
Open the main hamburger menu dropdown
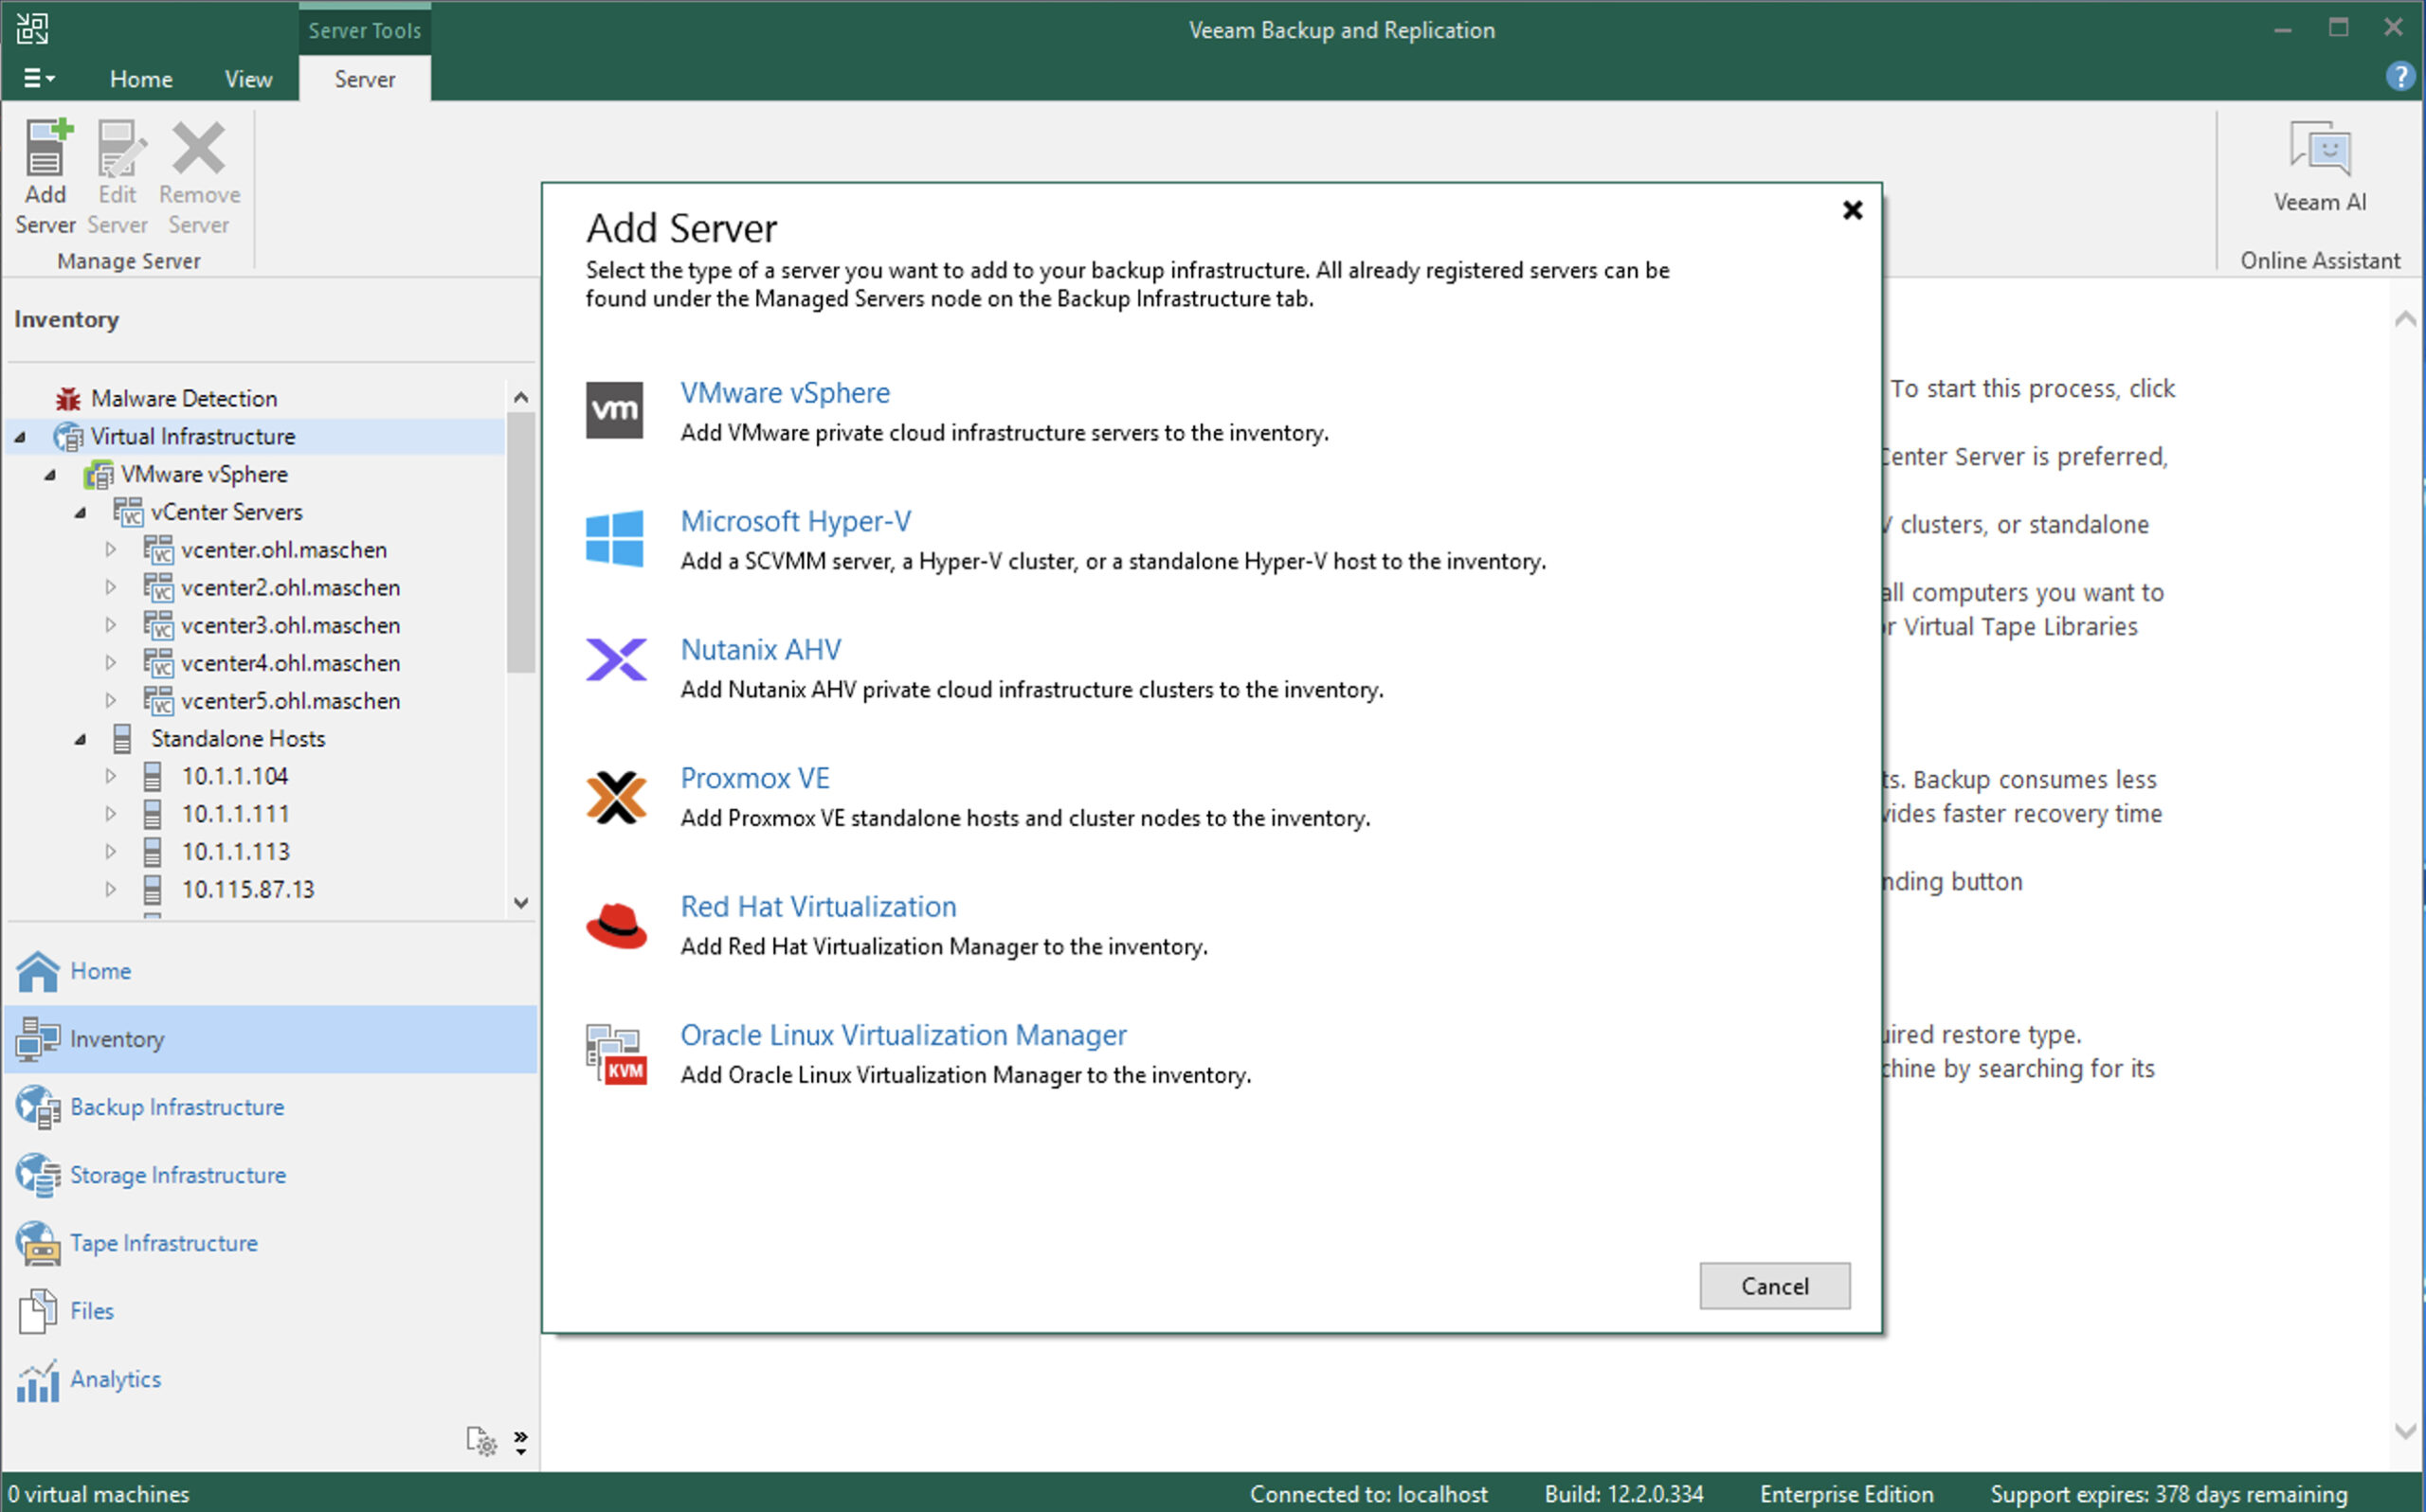pos(38,78)
